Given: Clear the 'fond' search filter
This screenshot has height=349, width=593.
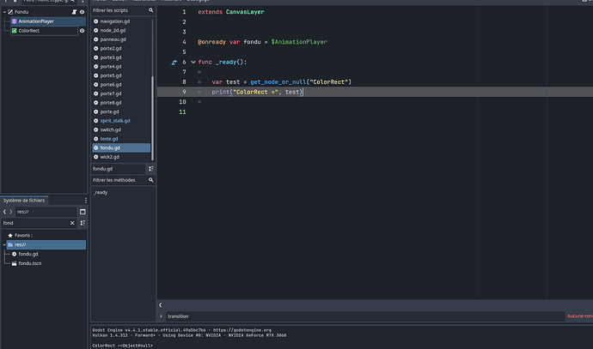Looking at the screenshot, I should (72, 223).
